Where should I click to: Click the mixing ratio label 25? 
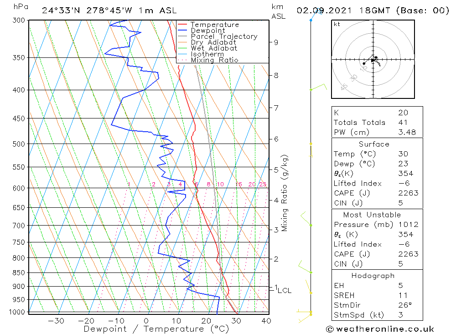point(263,184)
